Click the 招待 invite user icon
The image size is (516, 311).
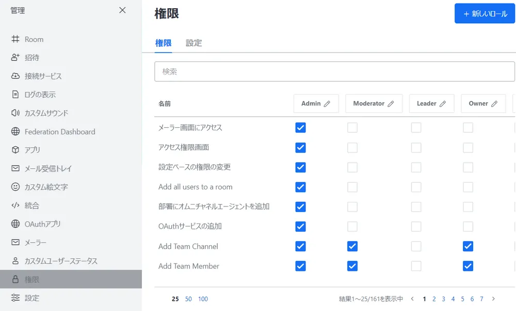click(15, 58)
